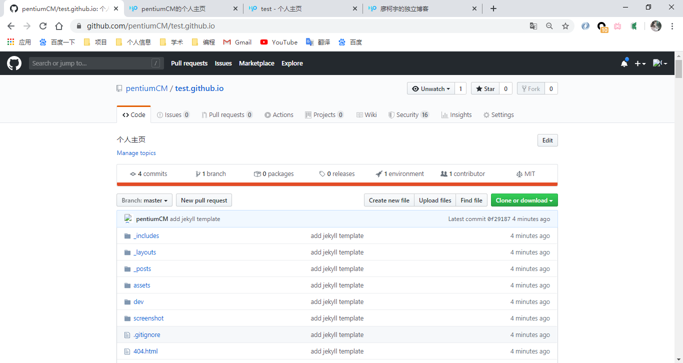Image resolution: width=683 pixels, height=363 pixels.
Task: Click the slash shortcut icon in search box
Action: pyautogui.click(x=156, y=63)
